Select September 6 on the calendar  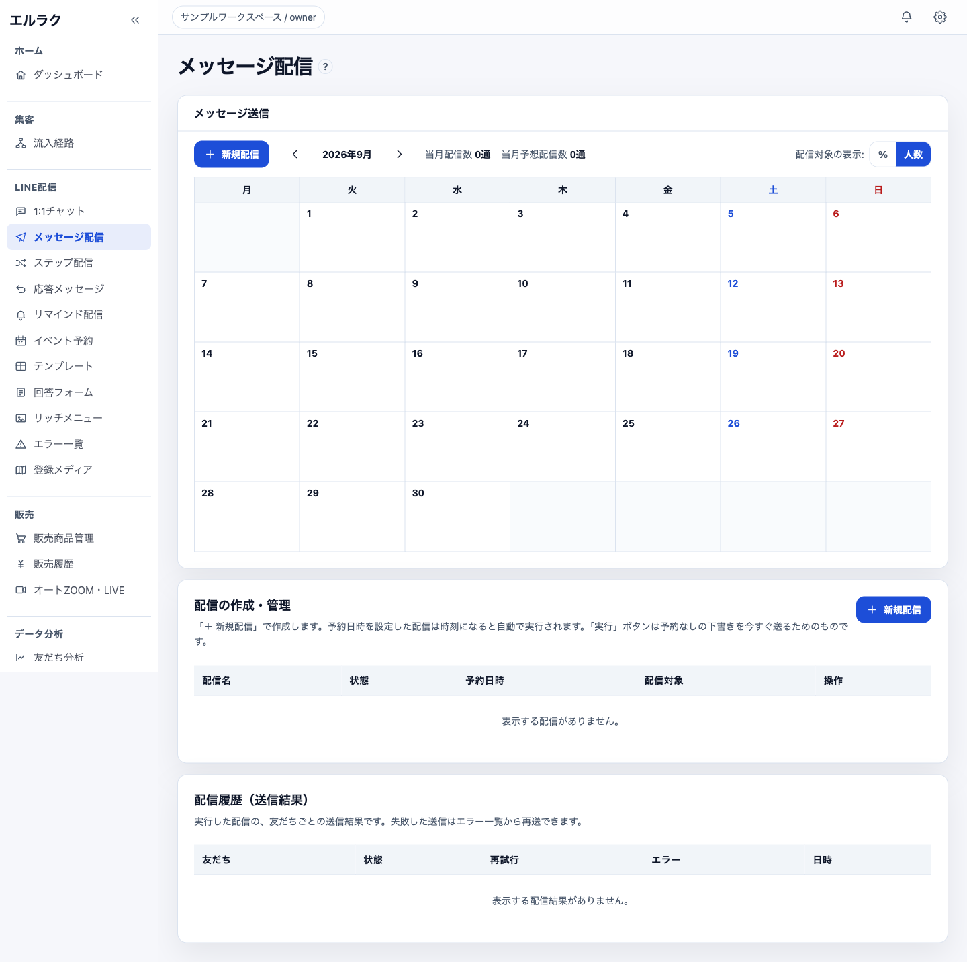[x=878, y=237]
